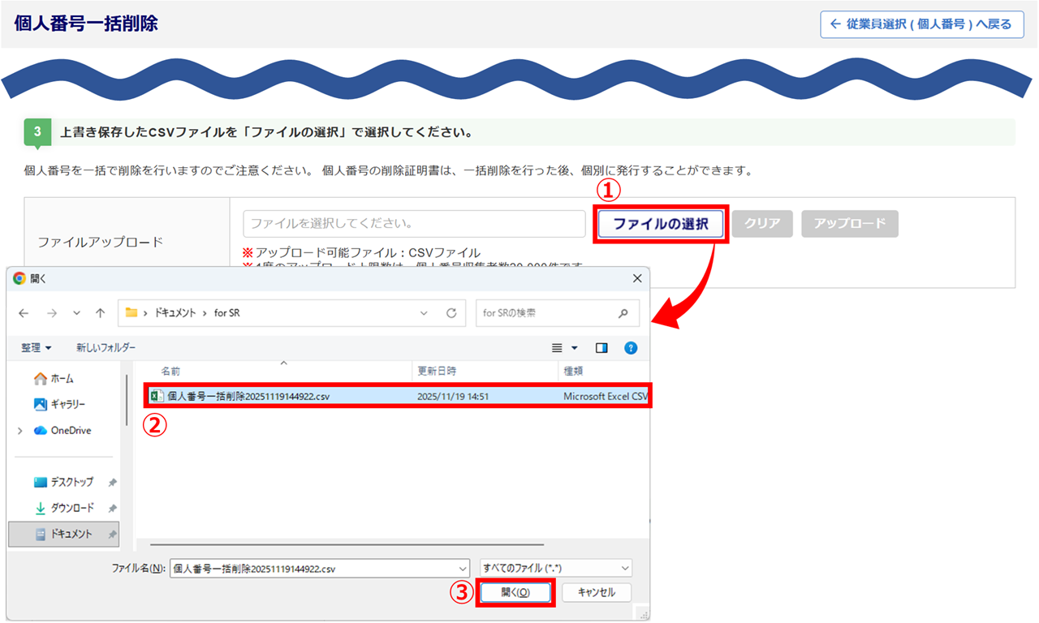
Task: Click the up-directory arrow in file dialog
Action: point(100,313)
